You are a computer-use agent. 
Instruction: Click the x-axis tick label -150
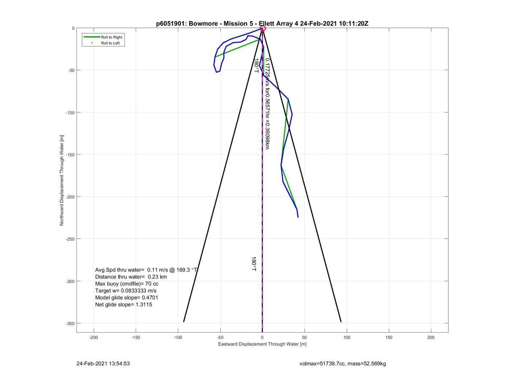click(x=136, y=338)
